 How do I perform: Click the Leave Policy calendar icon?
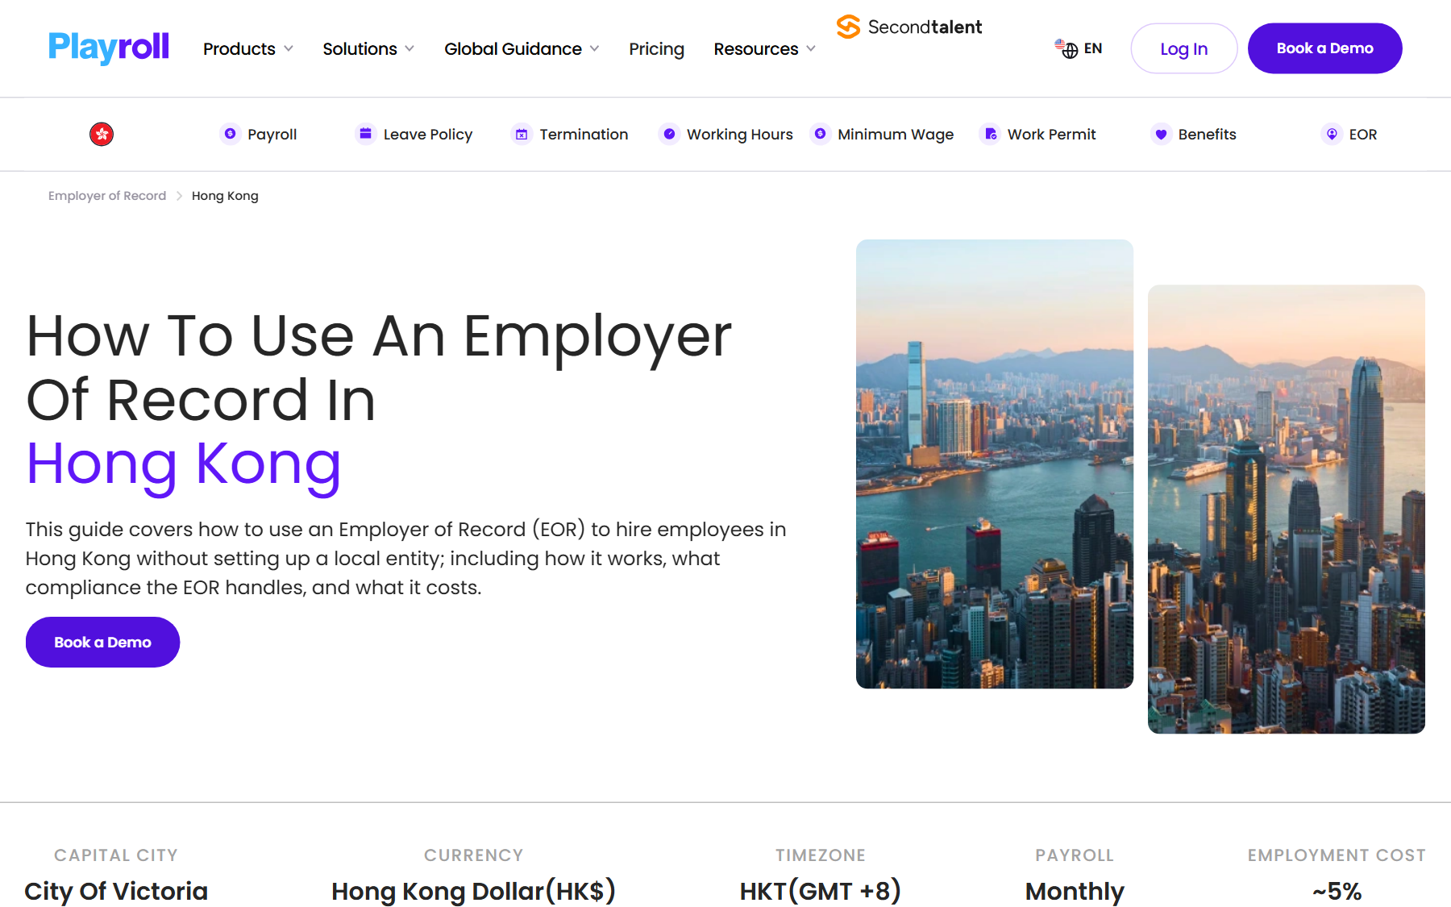pos(366,134)
